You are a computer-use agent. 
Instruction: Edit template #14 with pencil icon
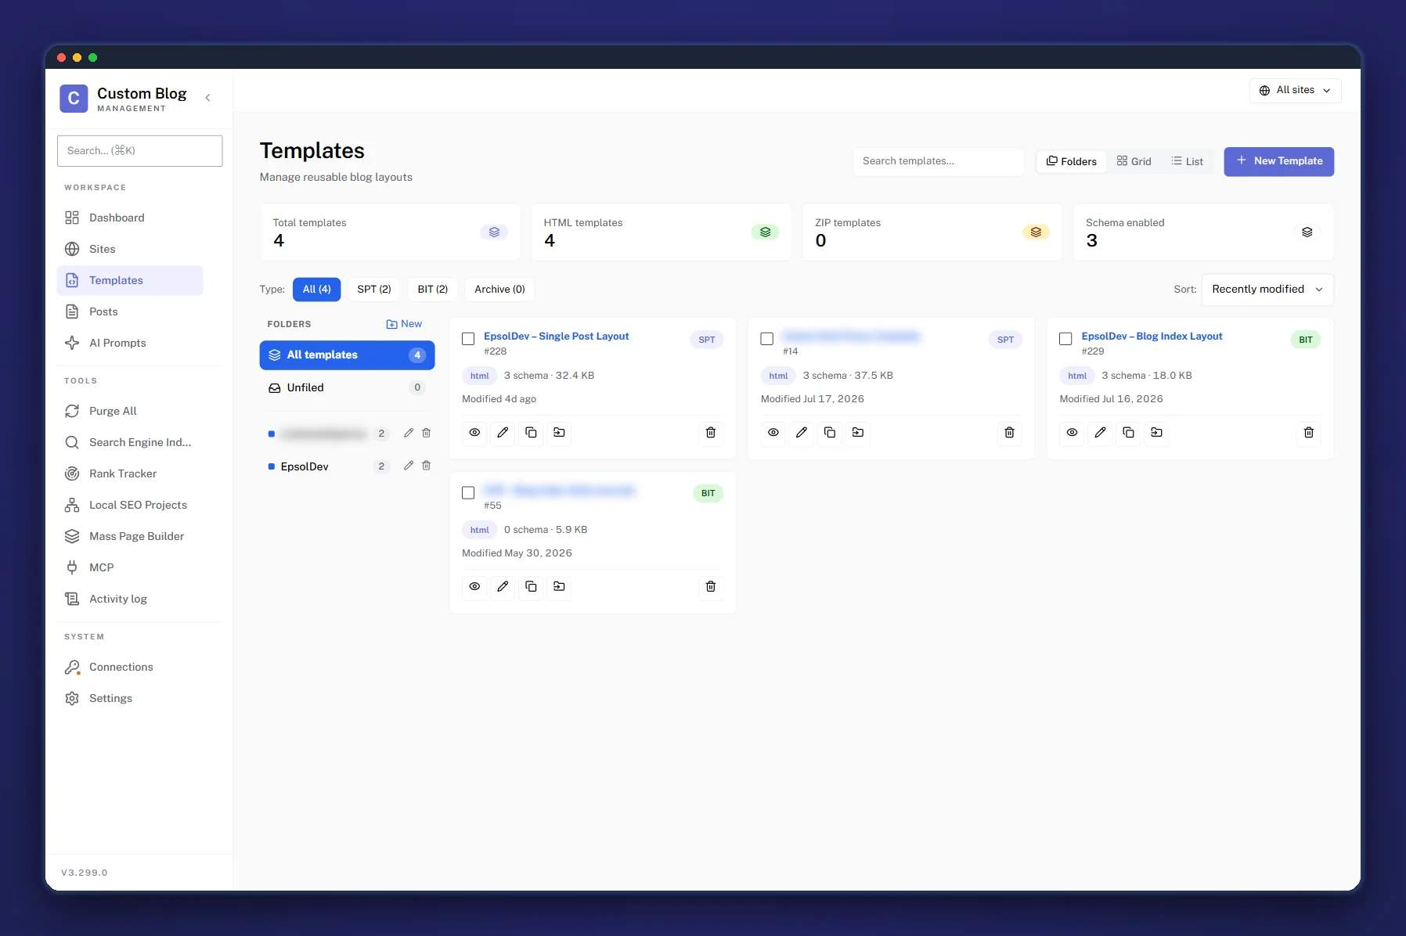pos(802,433)
